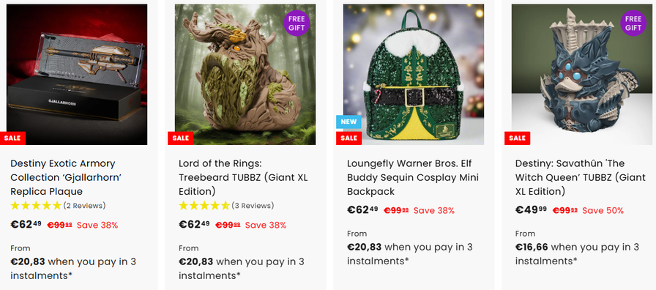Click the SALE badge on the Savathûn image

point(517,138)
